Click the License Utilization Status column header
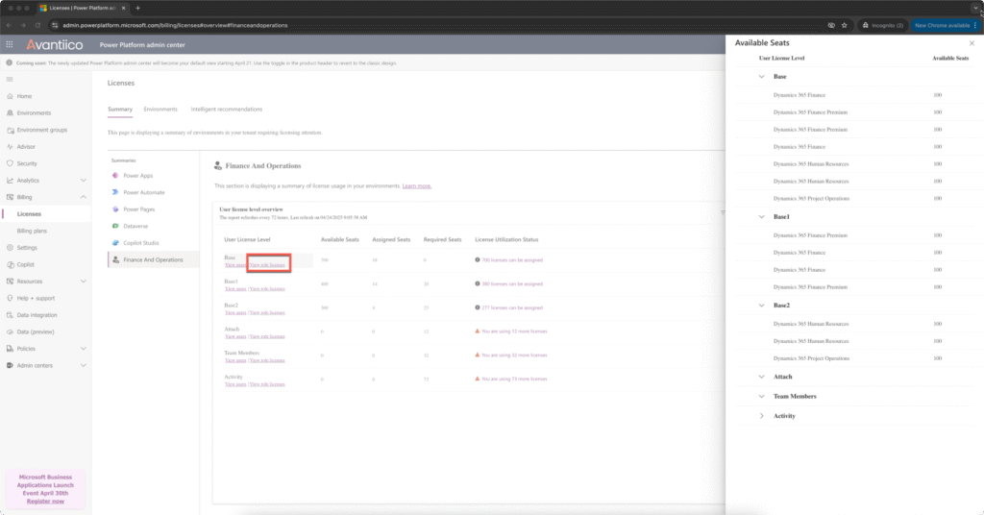Screen dimensions: 984x515 click(x=506, y=239)
